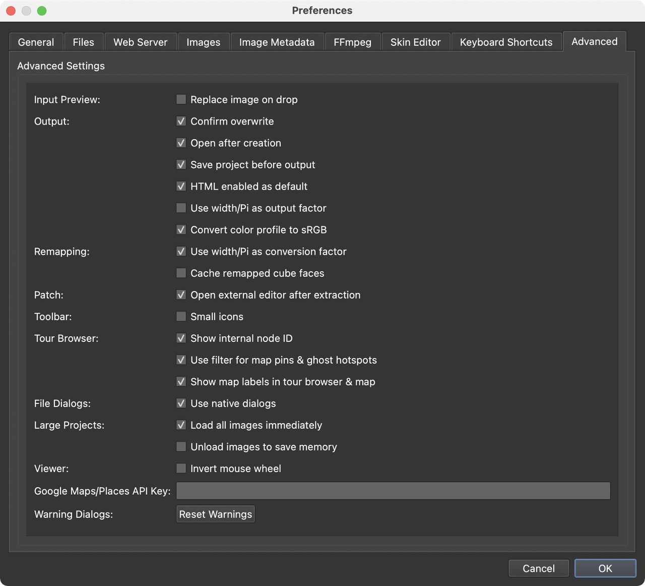Image resolution: width=645 pixels, height=586 pixels.
Task: Disable 'HTML enabled as default'
Action: pos(181,186)
